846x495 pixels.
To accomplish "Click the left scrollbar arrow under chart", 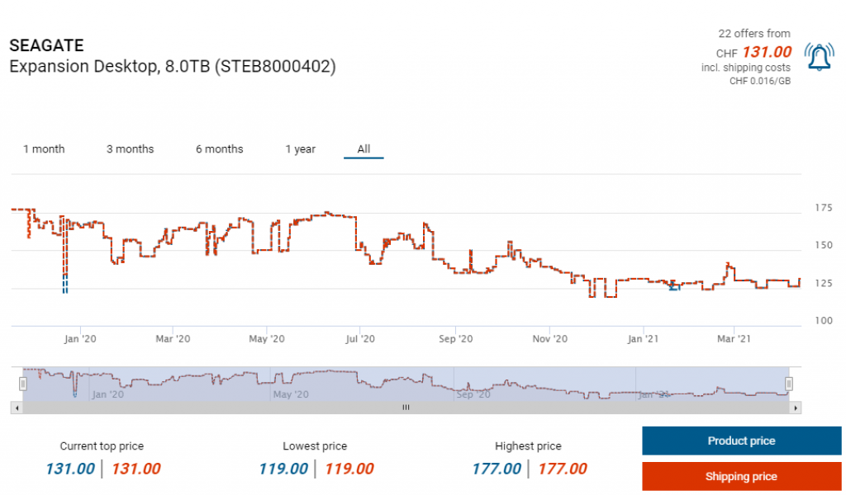I will [16, 408].
